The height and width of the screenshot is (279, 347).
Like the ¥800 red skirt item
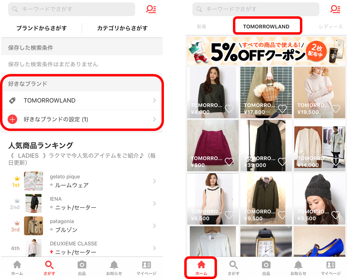click(x=229, y=162)
